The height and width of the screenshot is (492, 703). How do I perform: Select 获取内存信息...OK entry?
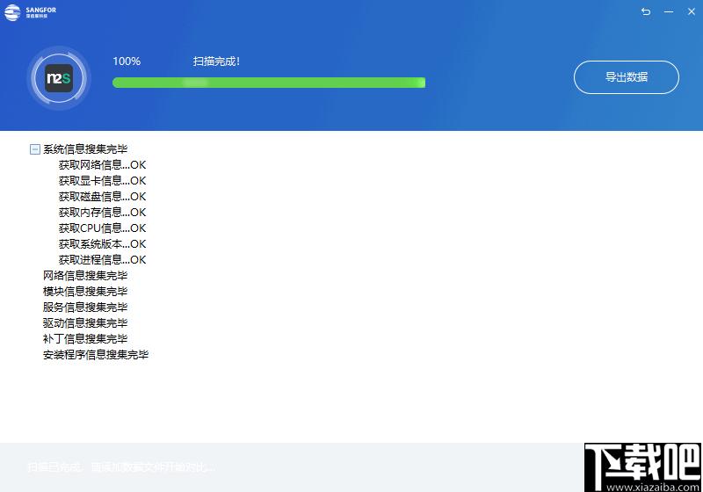pyautogui.click(x=102, y=212)
